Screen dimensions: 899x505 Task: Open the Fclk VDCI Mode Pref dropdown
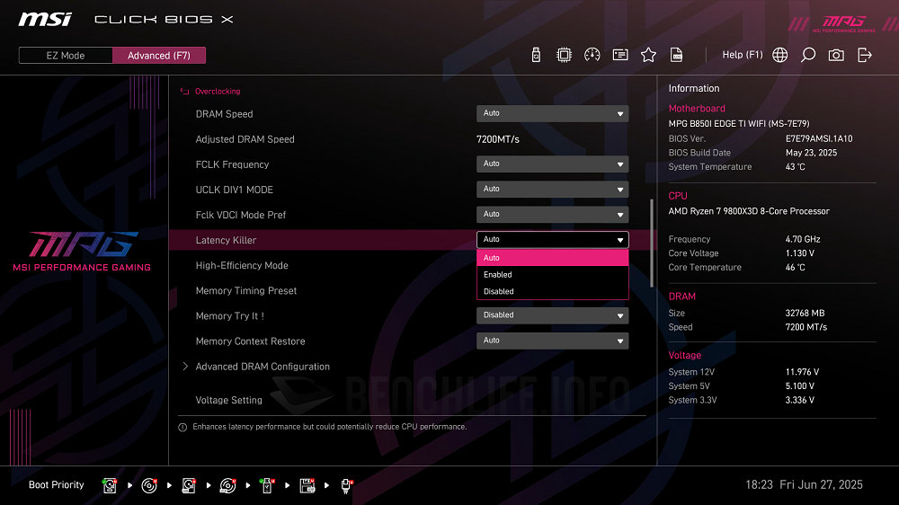point(552,215)
